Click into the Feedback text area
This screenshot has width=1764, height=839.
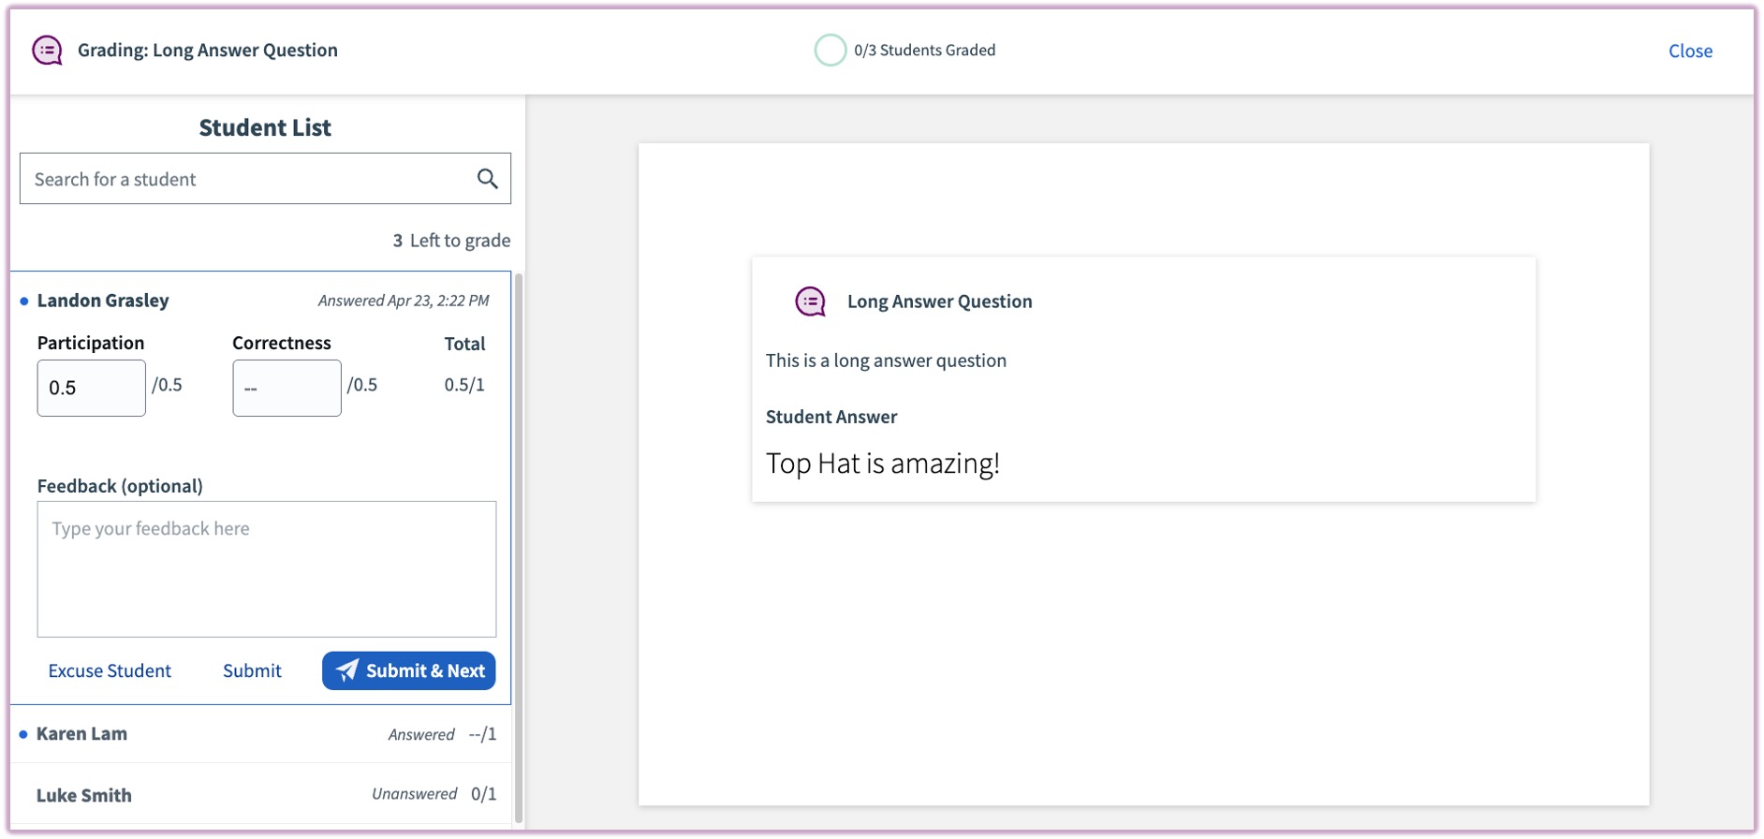(x=266, y=568)
